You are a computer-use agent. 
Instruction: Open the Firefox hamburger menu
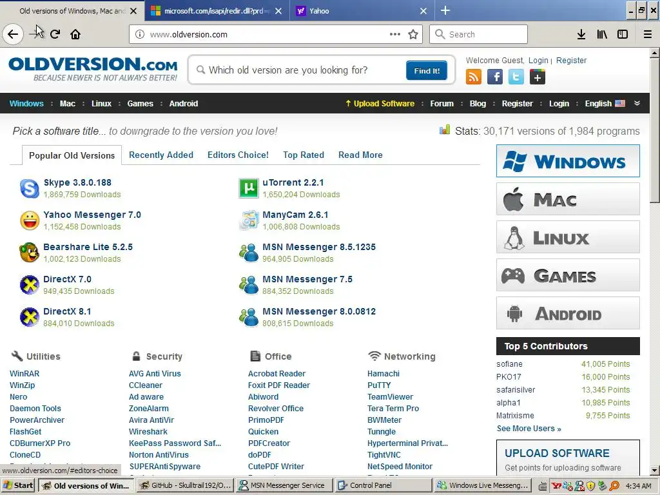[647, 34]
